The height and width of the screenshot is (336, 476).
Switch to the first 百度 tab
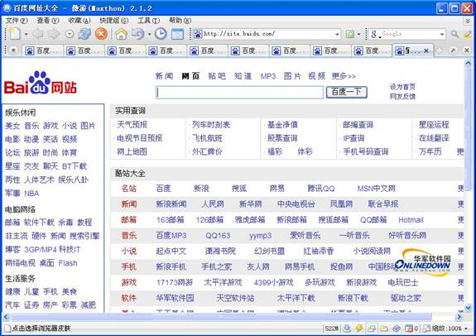point(42,50)
